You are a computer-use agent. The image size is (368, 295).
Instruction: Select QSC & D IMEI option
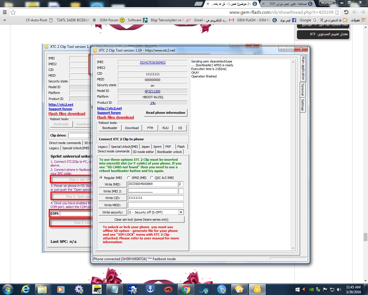click(162, 178)
